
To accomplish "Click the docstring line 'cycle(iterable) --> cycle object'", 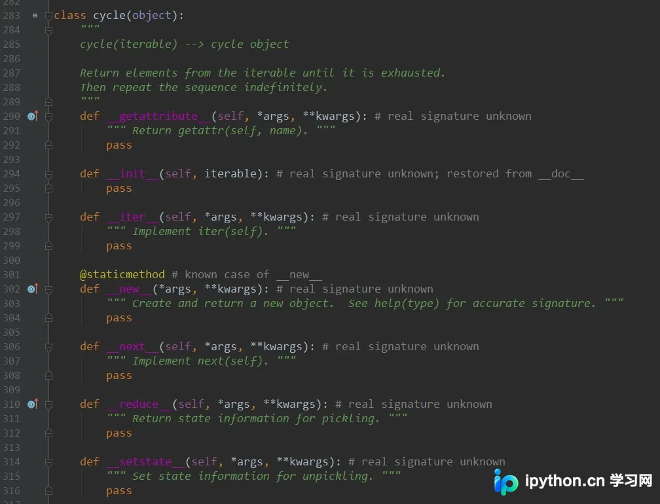I will (185, 44).
